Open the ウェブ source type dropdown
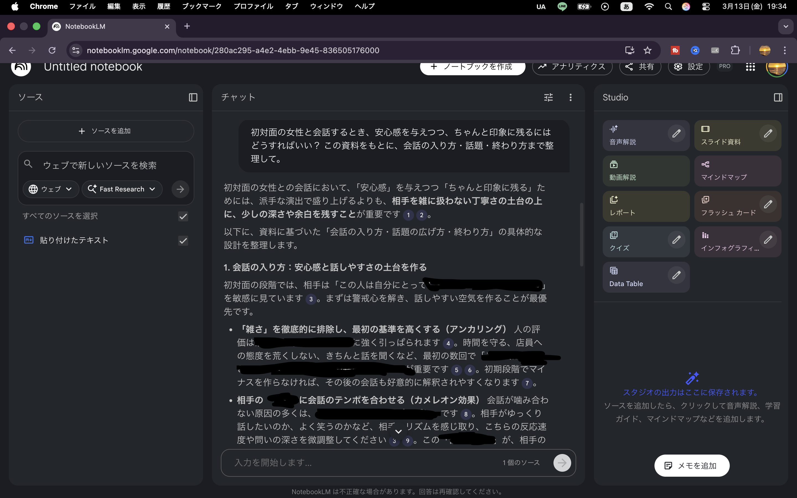Image resolution: width=797 pixels, height=498 pixels. [x=51, y=189]
